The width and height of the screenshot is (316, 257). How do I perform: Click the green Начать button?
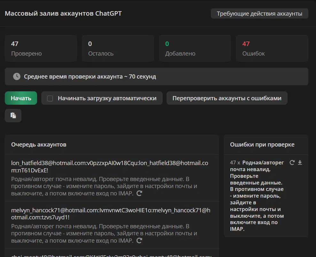coord(21,98)
